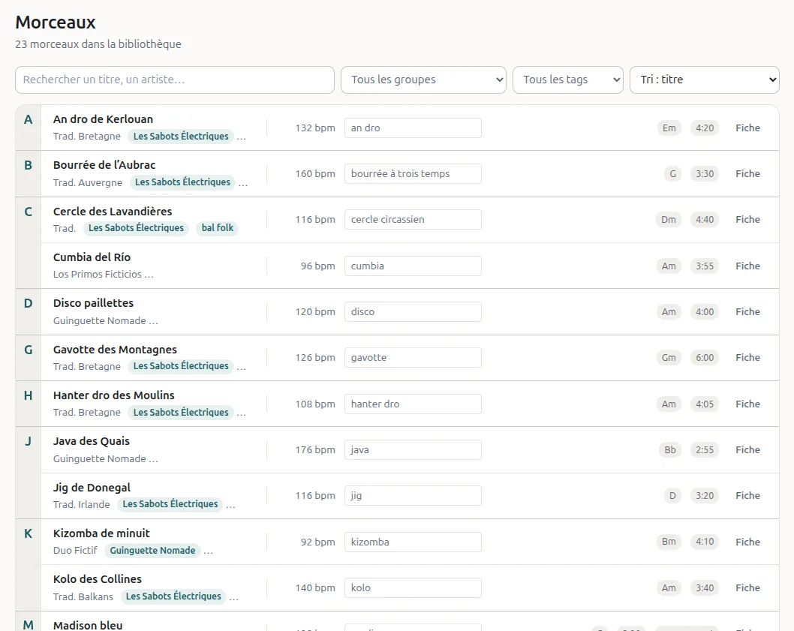Expand the ellipsis on Disco paillettes row
This screenshot has height=631, width=794.
pos(153,321)
